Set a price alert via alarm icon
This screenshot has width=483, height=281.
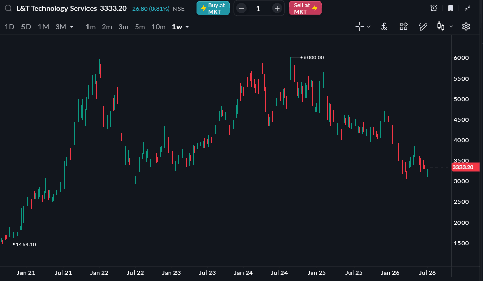point(434,8)
